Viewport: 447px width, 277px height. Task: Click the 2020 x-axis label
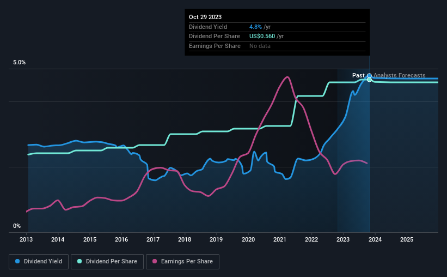pyautogui.click(x=248, y=239)
